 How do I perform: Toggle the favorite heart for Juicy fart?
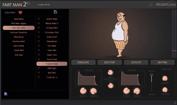pyautogui.click(x=39, y=50)
